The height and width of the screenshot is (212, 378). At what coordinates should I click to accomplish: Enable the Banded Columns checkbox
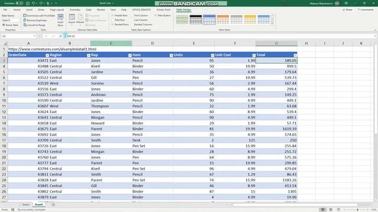(x=132, y=25)
